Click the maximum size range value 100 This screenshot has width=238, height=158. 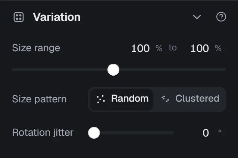pyautogui.click(x=200, y=49)
